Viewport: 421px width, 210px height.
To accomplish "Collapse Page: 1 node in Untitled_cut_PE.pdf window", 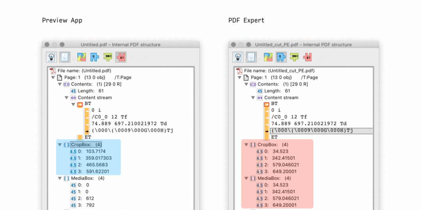I will 239,77.
